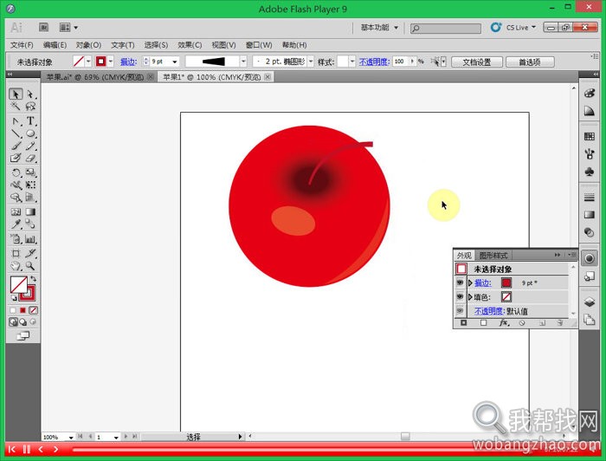Select the Scale tool

[x=30, y=172]
